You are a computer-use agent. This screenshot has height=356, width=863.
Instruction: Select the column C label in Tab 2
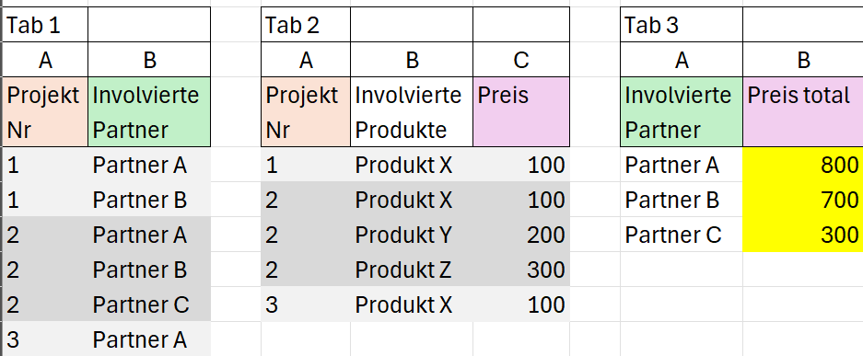[x=521, y=59]
